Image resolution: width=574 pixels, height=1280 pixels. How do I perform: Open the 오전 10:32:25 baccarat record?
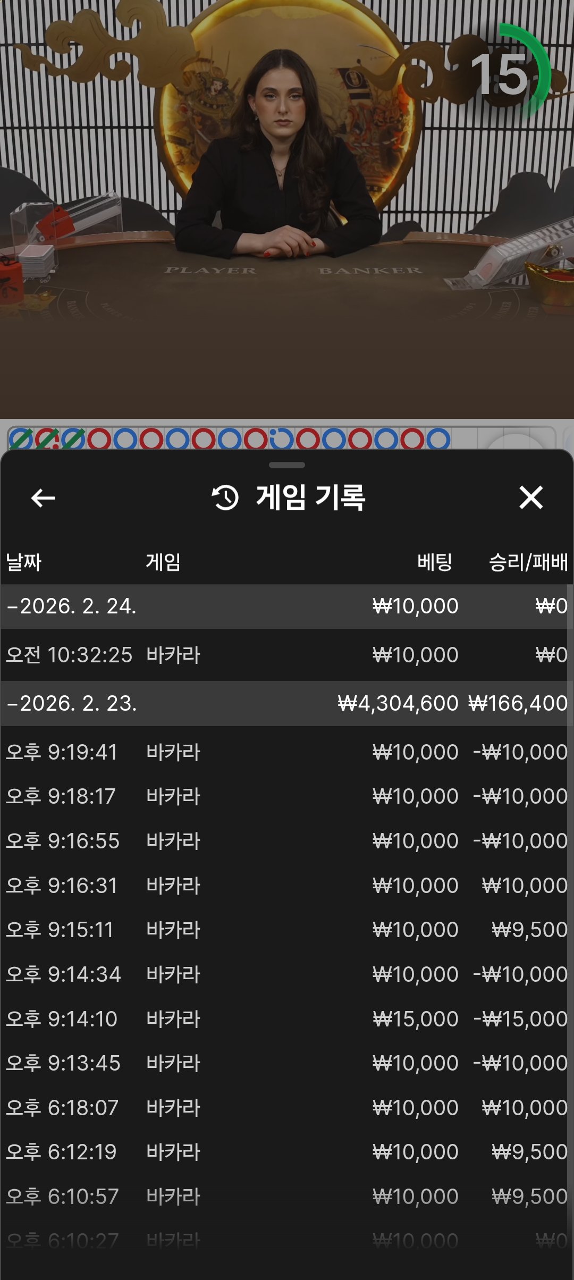[x=287, y=655]
